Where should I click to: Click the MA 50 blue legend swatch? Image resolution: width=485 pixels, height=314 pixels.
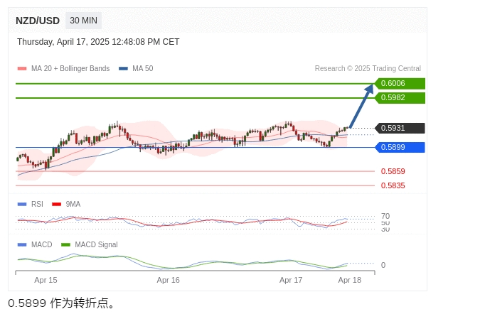(124, 69)
